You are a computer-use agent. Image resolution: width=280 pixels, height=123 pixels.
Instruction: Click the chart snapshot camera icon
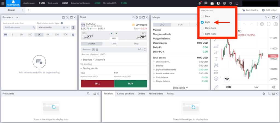point(276,24)
